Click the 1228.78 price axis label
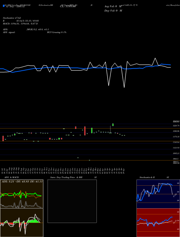180x237 pixels. 176,126
